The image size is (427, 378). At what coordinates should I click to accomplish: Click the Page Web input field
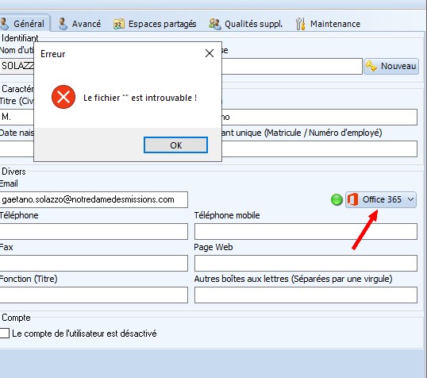306,263
